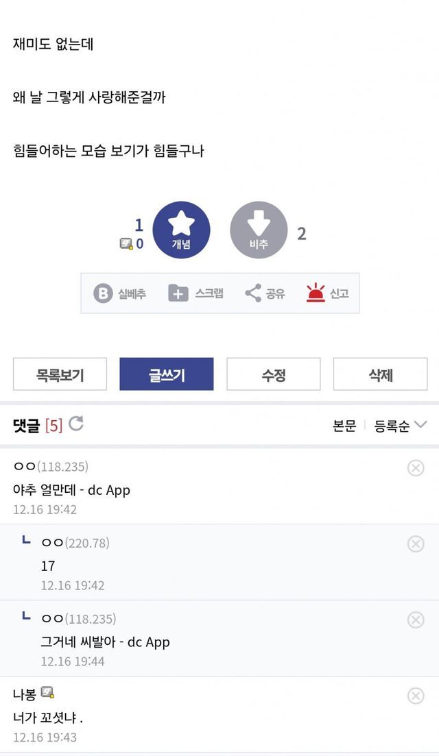439x756 pixels.
Task: Open the 등록순 sort order dropdown
Action: [401, 426]
